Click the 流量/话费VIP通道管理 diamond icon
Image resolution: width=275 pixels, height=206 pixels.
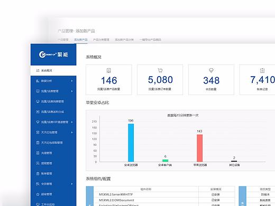38,122
